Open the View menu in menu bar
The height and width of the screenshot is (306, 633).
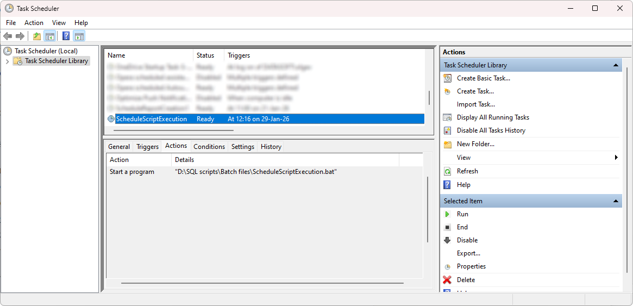pyautogui.click(x=59, y=23)
